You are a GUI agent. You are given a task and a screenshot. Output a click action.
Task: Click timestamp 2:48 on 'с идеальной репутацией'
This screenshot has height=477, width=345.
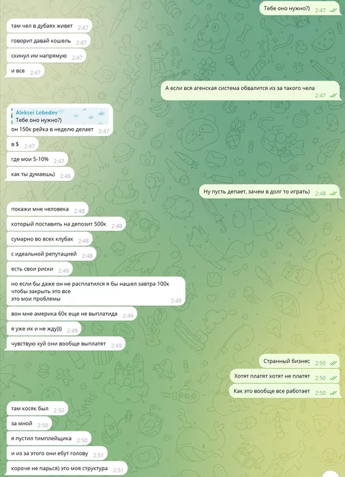[87, 256]
